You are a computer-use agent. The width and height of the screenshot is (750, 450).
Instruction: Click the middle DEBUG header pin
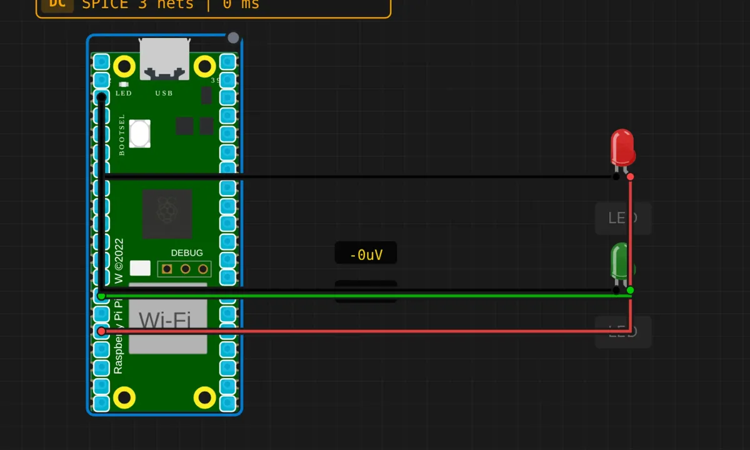click(x=185, y=269)
